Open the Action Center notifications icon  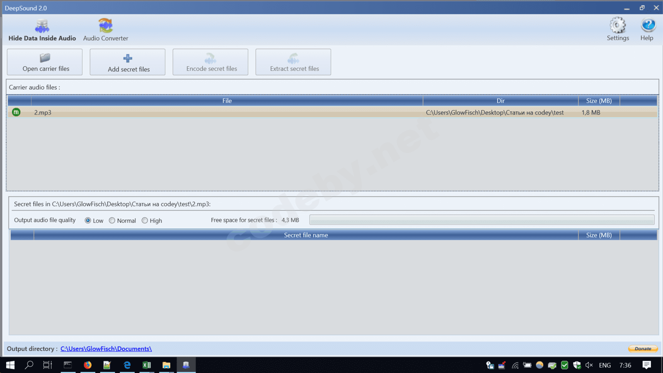[647, 365]
